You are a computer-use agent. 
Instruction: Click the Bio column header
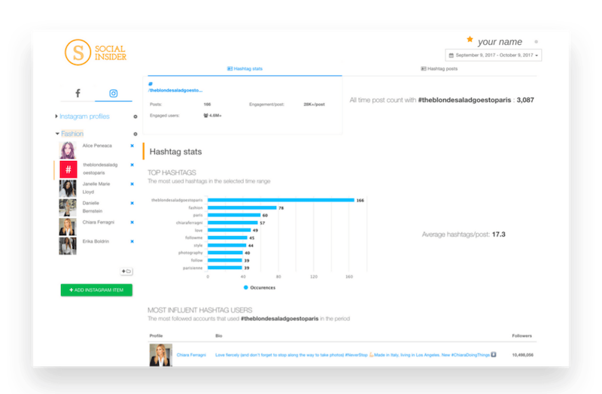[x=218, y=336]
